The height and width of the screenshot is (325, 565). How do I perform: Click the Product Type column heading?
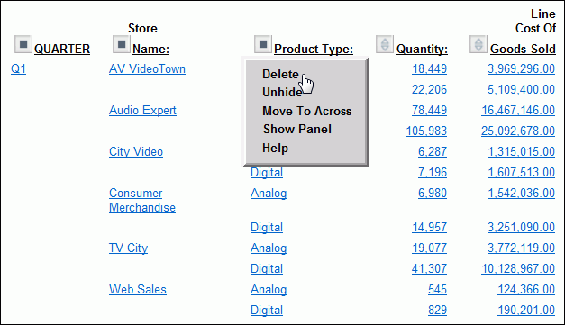tap(314, 49)
